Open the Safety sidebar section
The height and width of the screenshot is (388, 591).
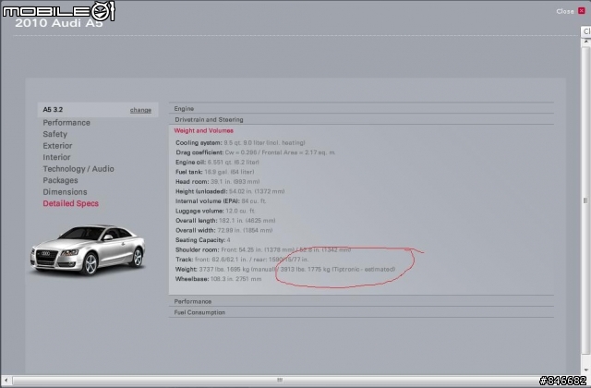coord(55,134)
